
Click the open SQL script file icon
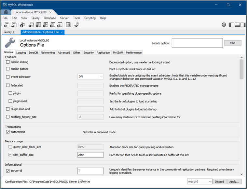coord(14,25)
